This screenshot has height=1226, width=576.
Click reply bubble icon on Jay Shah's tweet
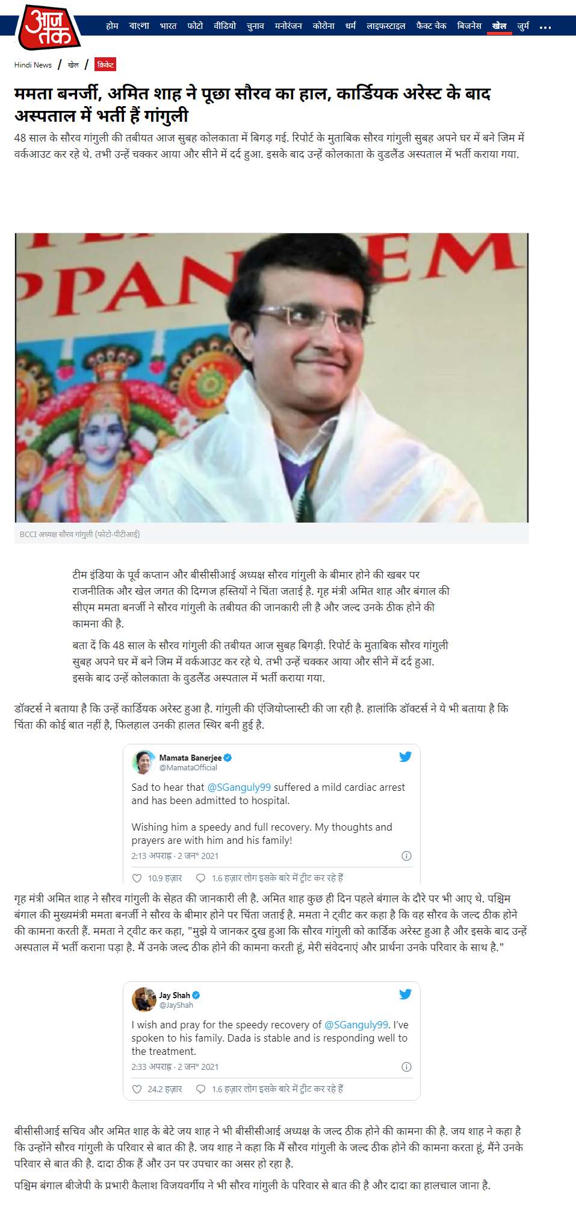click(201, 1089)
